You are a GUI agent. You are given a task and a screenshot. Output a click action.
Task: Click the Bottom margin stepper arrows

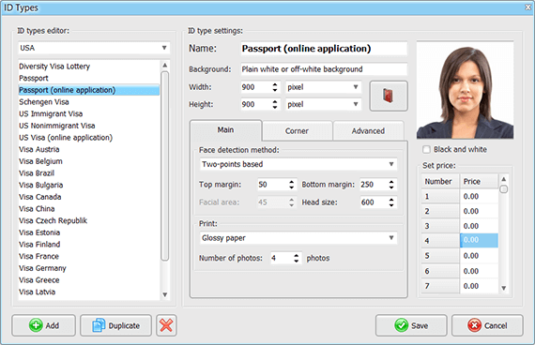(391, 185)
